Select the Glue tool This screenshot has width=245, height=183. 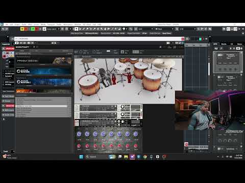[x=94, y=29]
